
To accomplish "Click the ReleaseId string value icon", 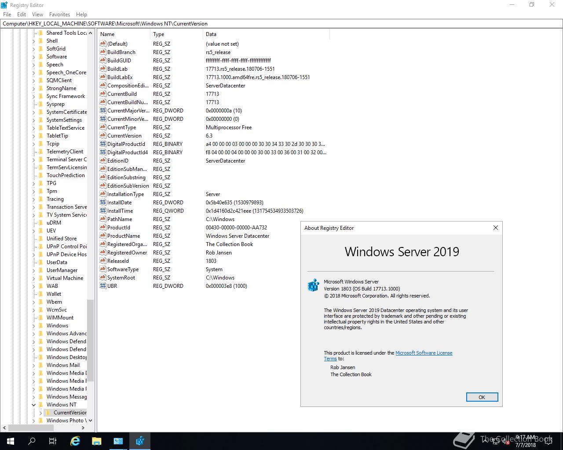I will [103, 261].
